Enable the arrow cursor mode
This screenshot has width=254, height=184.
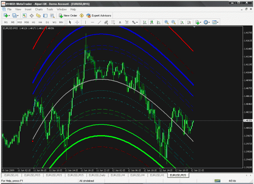pyautogui.click(x=70, y=22)
